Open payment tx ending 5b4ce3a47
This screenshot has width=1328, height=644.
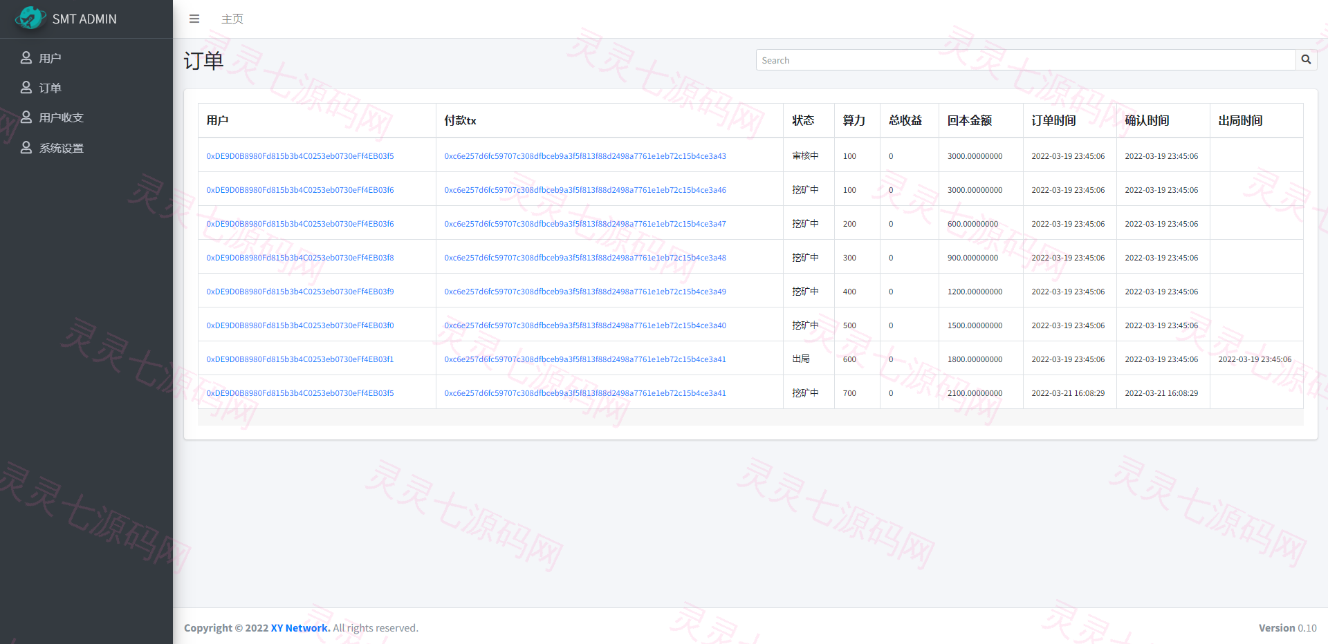coord(585,224)
